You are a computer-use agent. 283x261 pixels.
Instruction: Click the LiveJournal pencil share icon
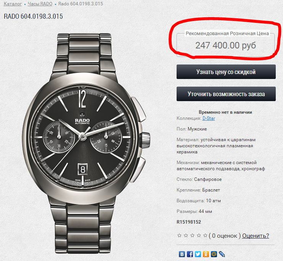[222, 254]
